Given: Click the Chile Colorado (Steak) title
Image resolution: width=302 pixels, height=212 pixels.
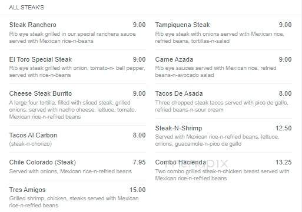Looking at the screenshot, I should (42, 162).
